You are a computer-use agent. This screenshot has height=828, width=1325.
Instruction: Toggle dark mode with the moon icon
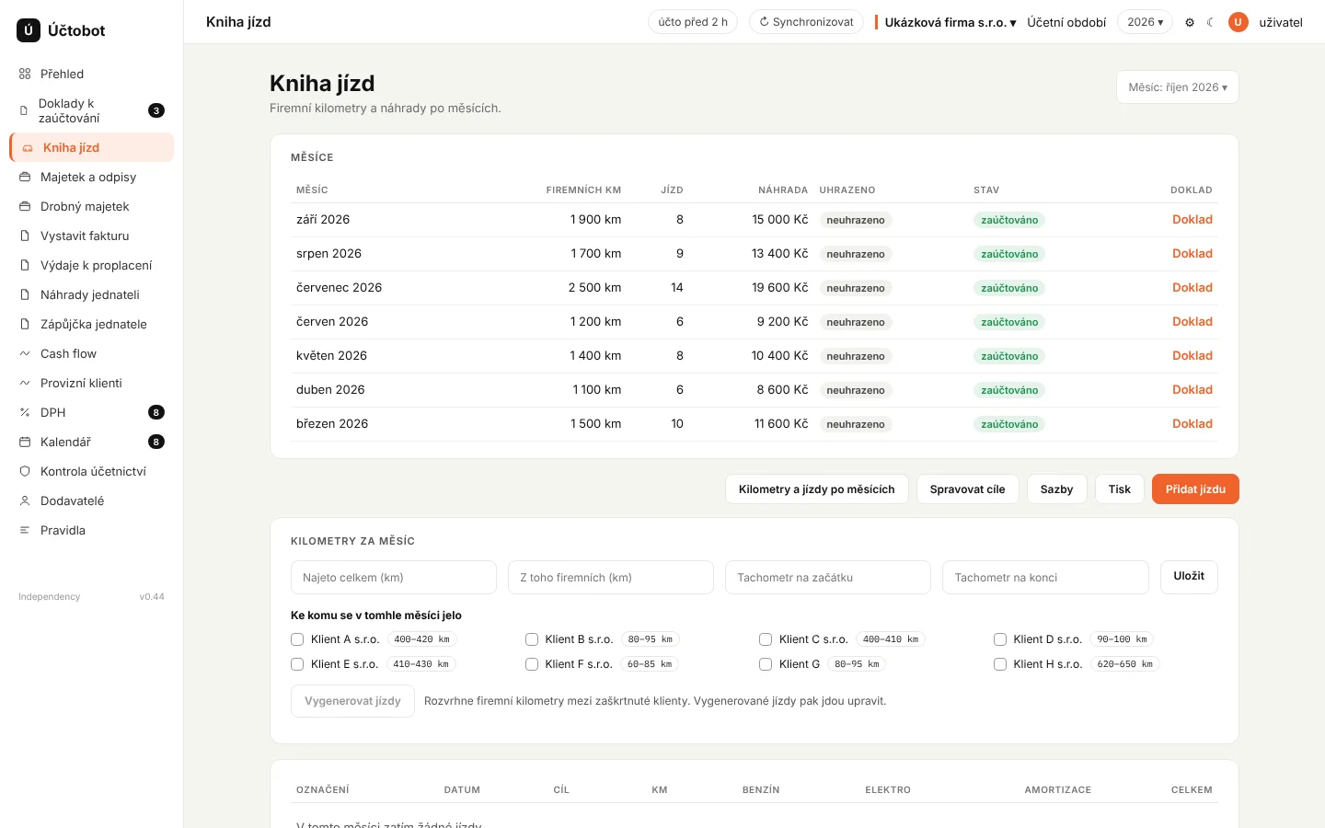tap(1211, 22)
